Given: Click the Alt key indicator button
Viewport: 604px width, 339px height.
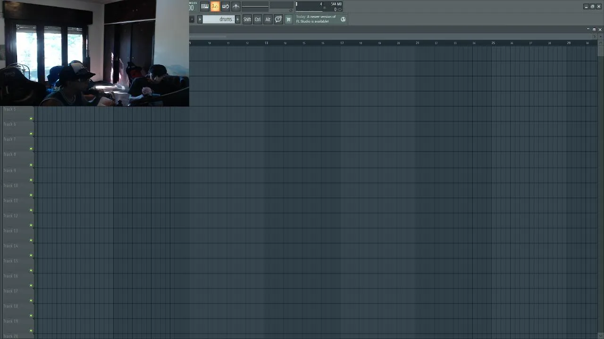Looking at the screenshot, I should [268, 19].
